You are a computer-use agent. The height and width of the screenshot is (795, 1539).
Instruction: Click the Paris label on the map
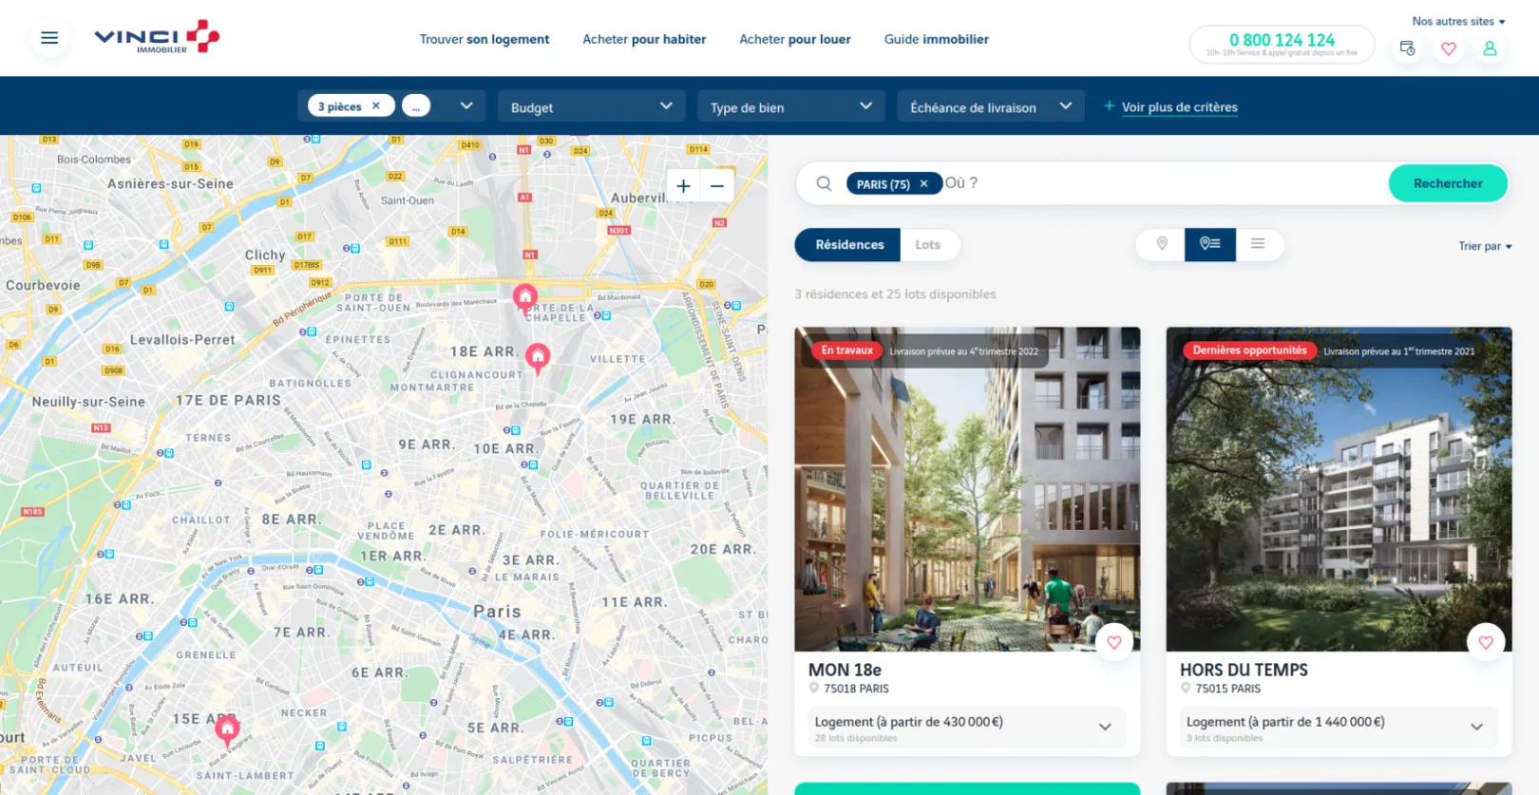click(x=497, y=612)
